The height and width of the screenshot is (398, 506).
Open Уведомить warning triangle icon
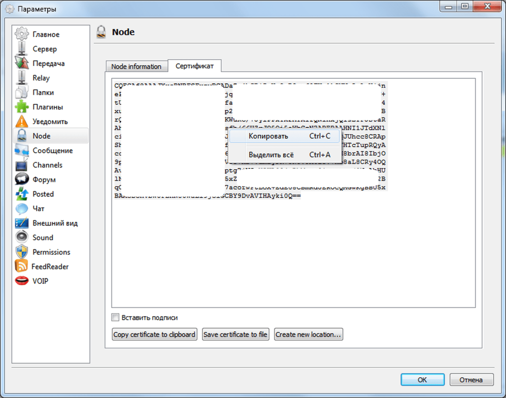click(x=22, y=122)
